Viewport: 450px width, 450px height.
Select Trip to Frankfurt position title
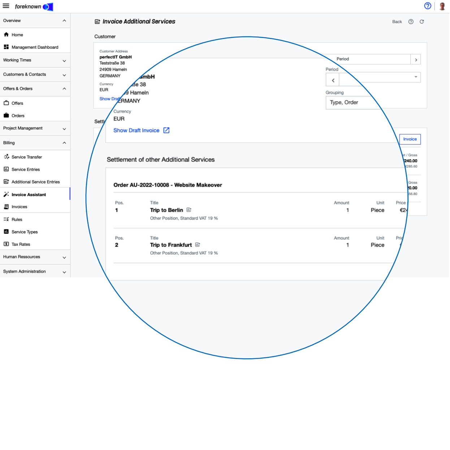coord(171,245)
